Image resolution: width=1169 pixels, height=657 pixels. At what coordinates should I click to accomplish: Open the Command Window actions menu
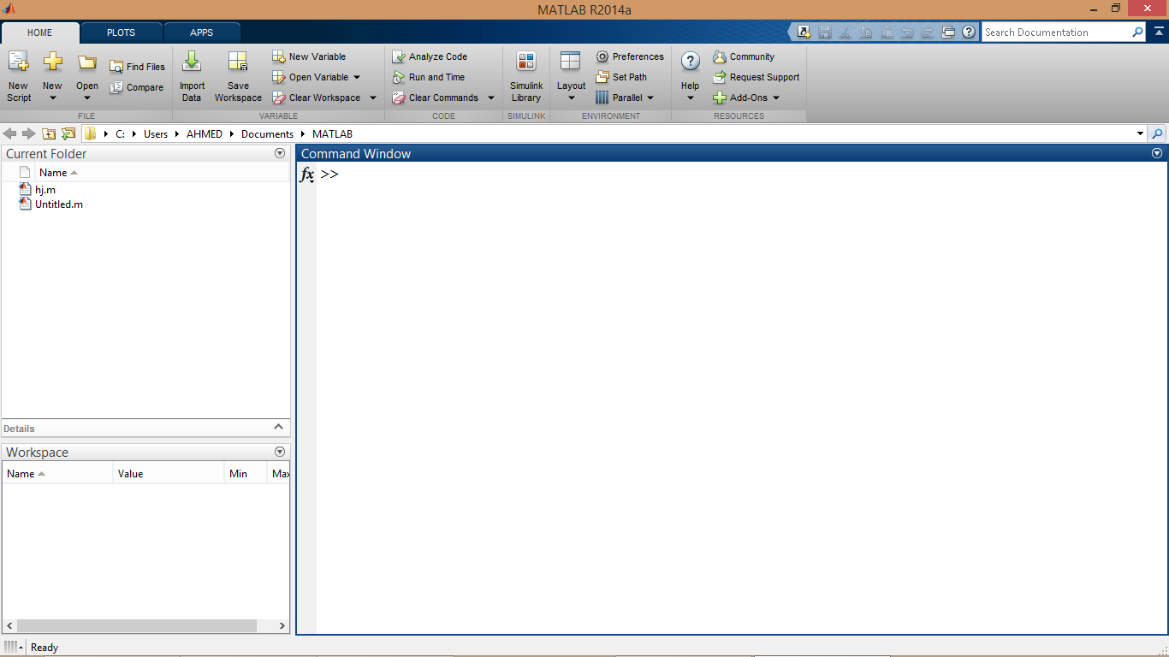(1157, 154)
